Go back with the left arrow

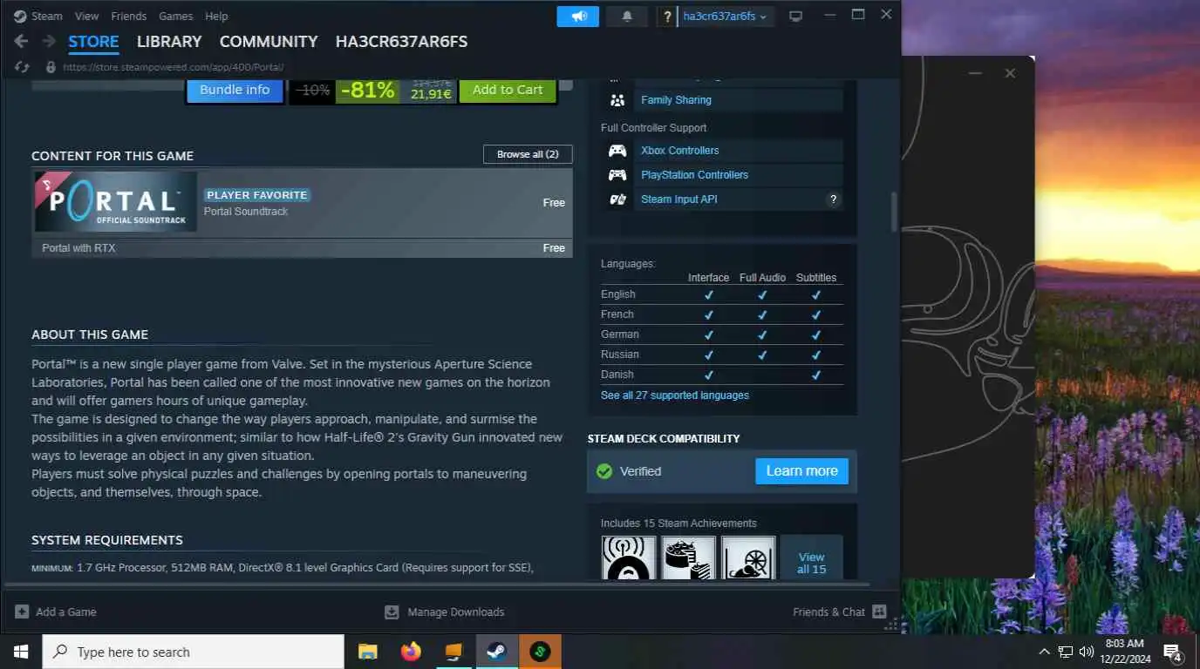click(21, 42)
